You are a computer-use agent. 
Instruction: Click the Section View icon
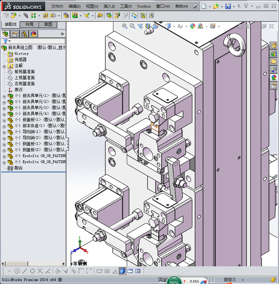tap(148, 26)
